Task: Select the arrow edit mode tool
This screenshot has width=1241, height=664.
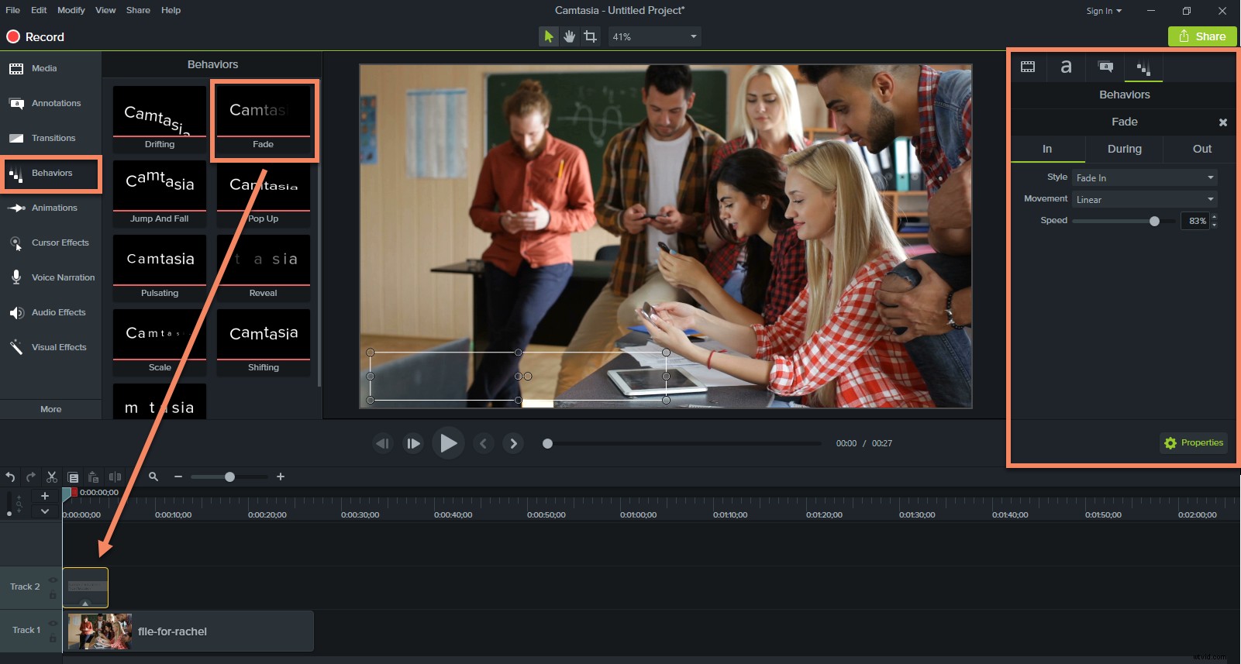Action: point(549,36)
